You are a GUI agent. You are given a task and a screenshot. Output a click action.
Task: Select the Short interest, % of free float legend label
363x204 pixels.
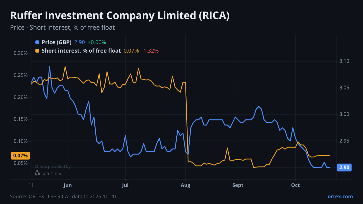coord(81,51)
